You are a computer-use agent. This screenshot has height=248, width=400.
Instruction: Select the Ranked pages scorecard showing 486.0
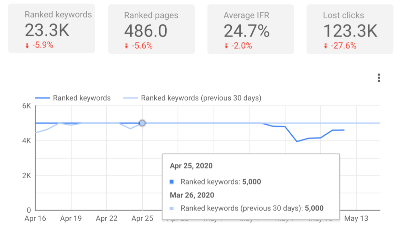(x=151, y=29)
